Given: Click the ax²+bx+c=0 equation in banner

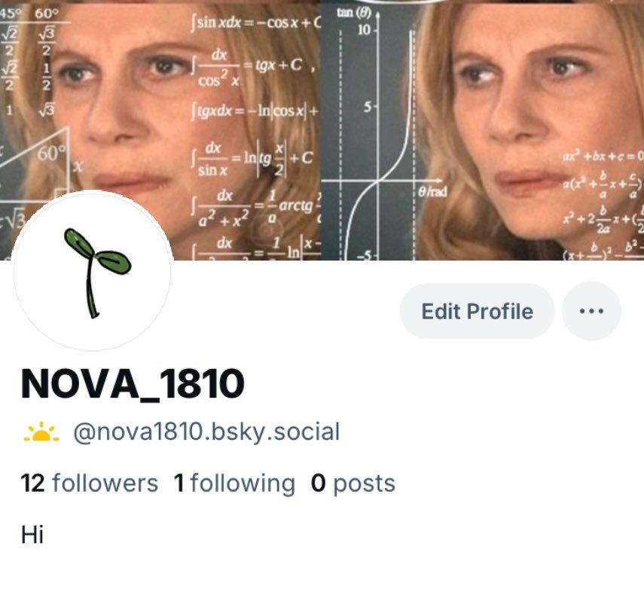Looking at the screenshot, I should [x=603, y=157].
